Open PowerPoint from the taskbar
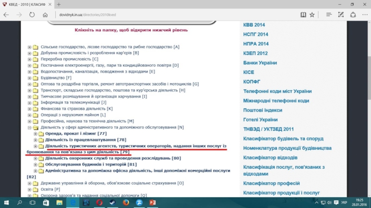The width and height of the screenshot is (371, 208). [x=153, y=202]
